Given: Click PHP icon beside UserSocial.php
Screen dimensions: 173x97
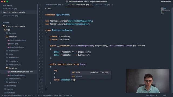Looking at the screenshot, I should click(9, 47).
